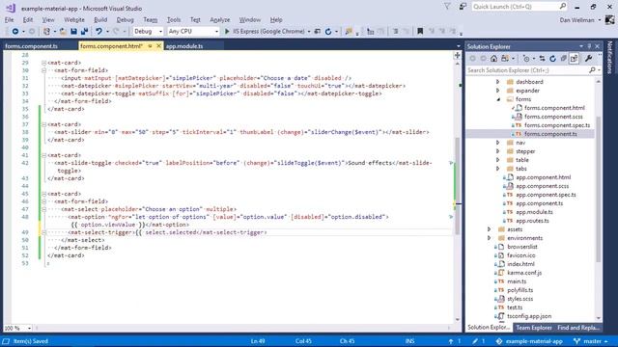Switch to the app.module.ts editor tab
The width and height of the screenshot is (618, 347).
tap(184, 46)
